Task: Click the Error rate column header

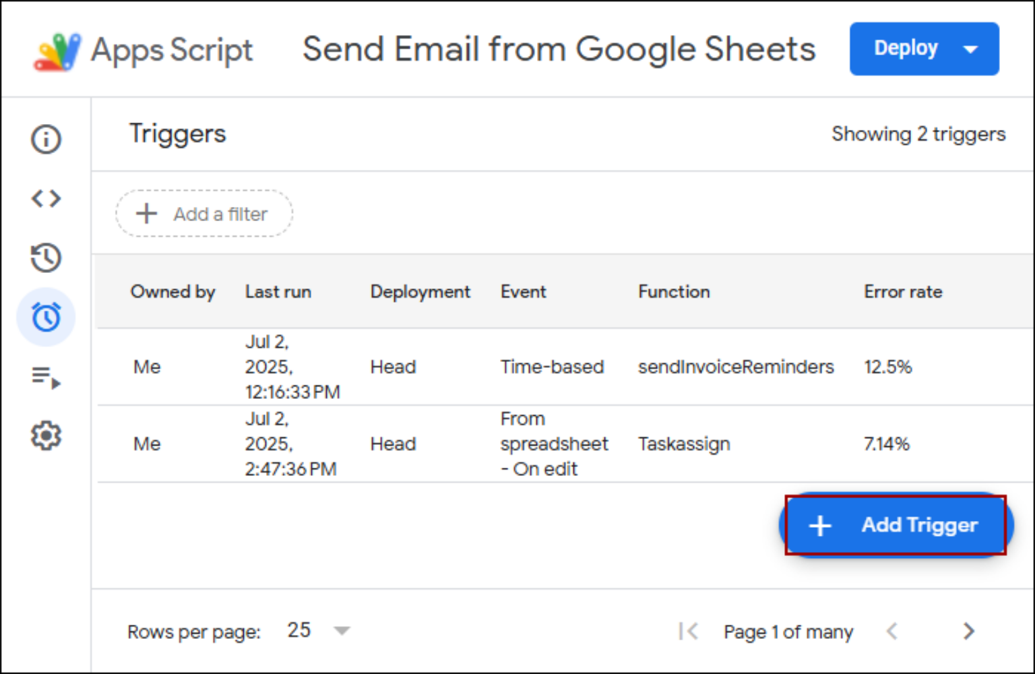Action: coord(903,292)
